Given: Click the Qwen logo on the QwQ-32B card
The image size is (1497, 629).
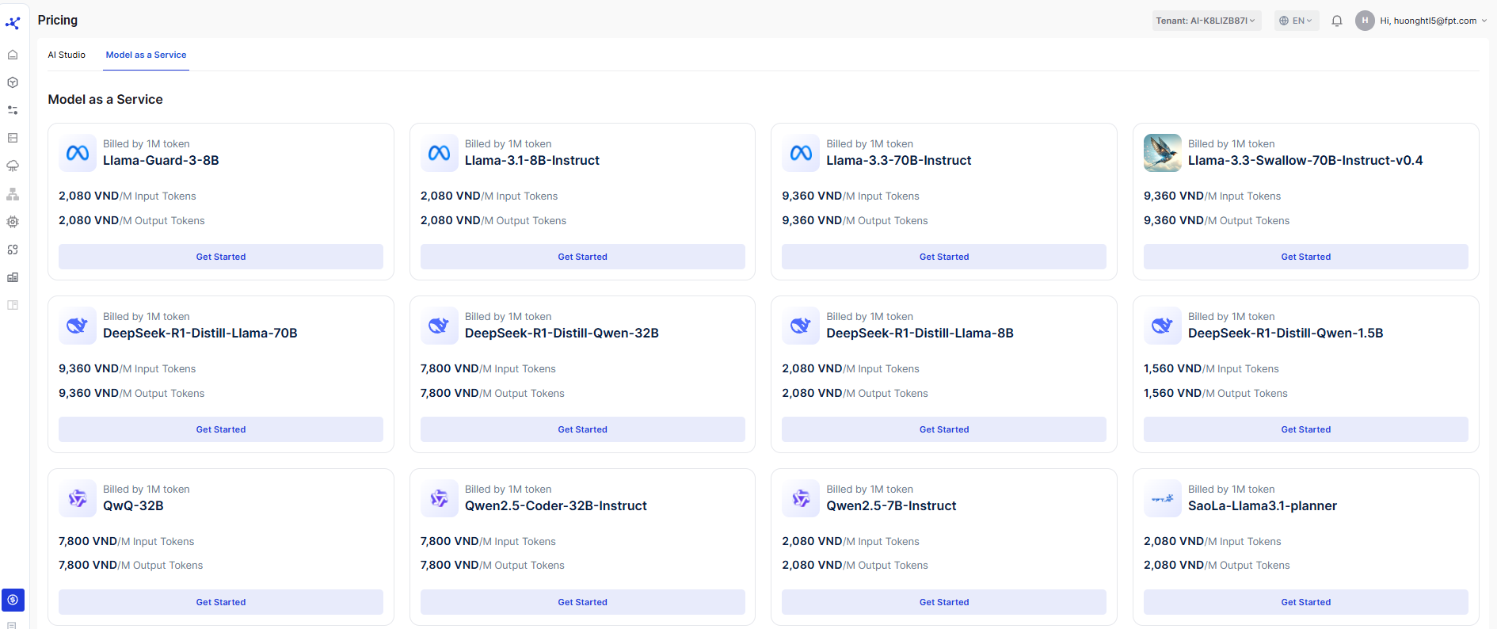Looking at the screenshot, I should coord(78,498).
